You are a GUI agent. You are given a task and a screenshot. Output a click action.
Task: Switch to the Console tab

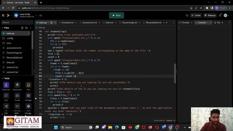(202, 23)
